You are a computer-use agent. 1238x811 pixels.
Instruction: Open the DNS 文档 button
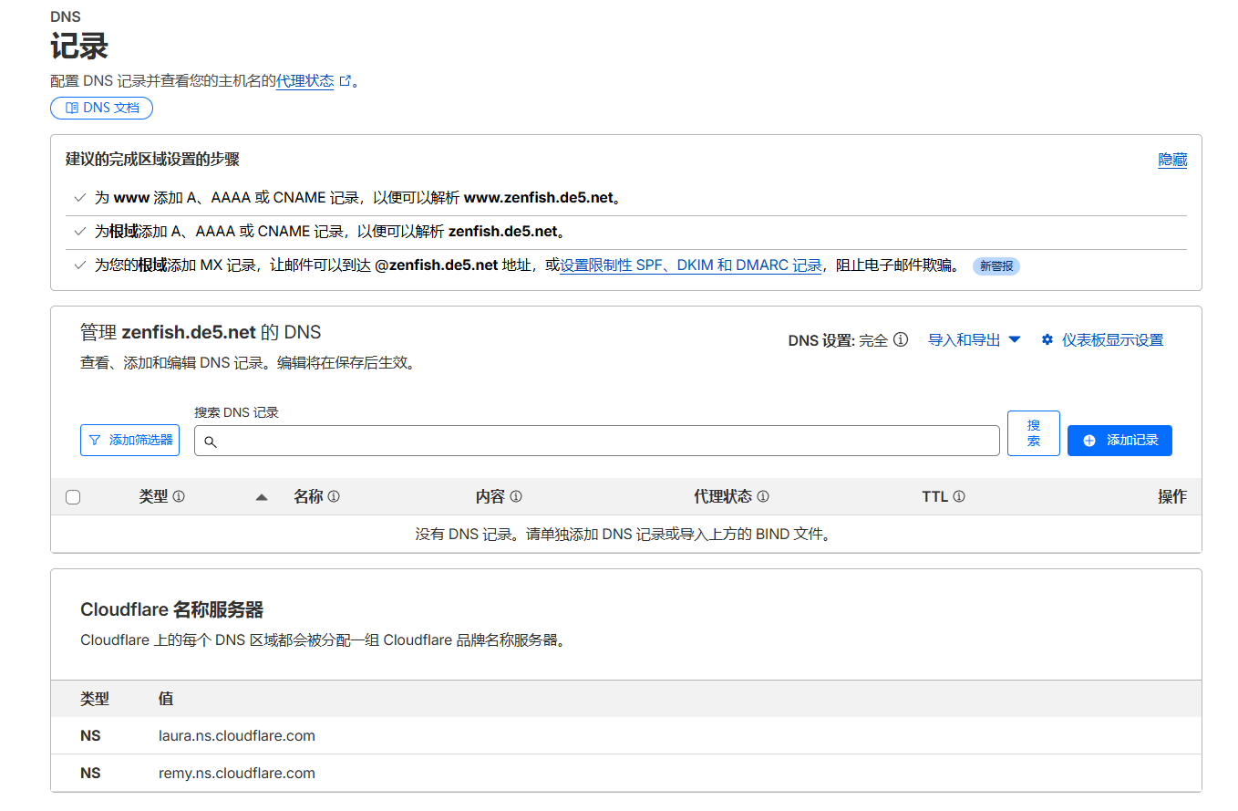pos(101,108)
